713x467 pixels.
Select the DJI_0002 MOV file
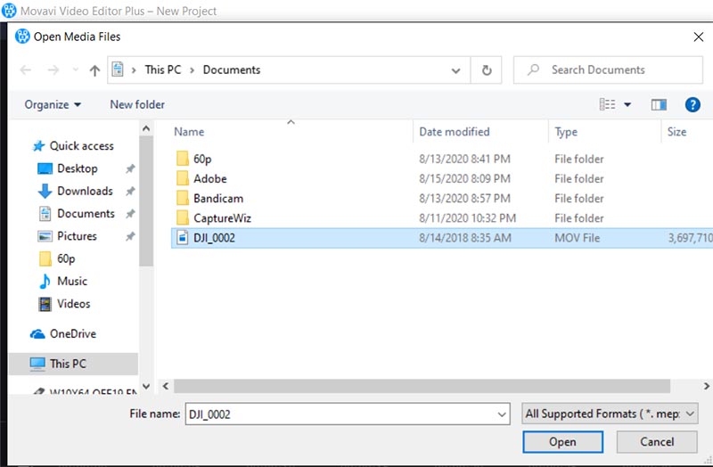coord(442,238)
